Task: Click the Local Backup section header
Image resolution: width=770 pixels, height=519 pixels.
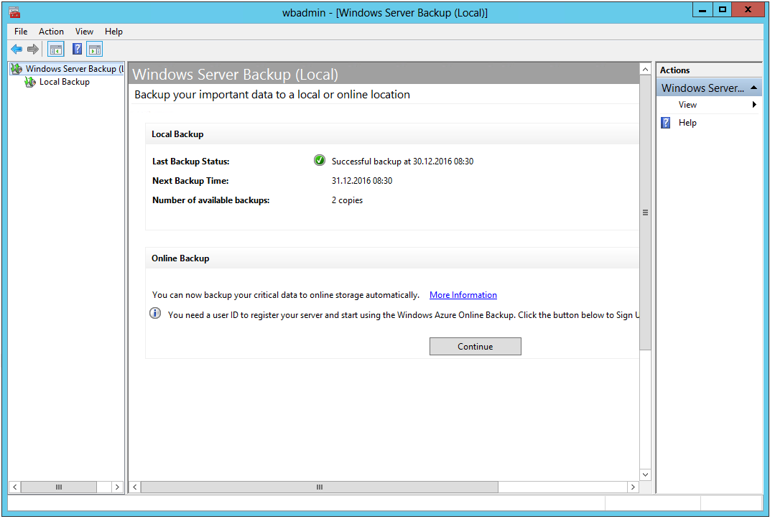Action: (x=392, y=134)
